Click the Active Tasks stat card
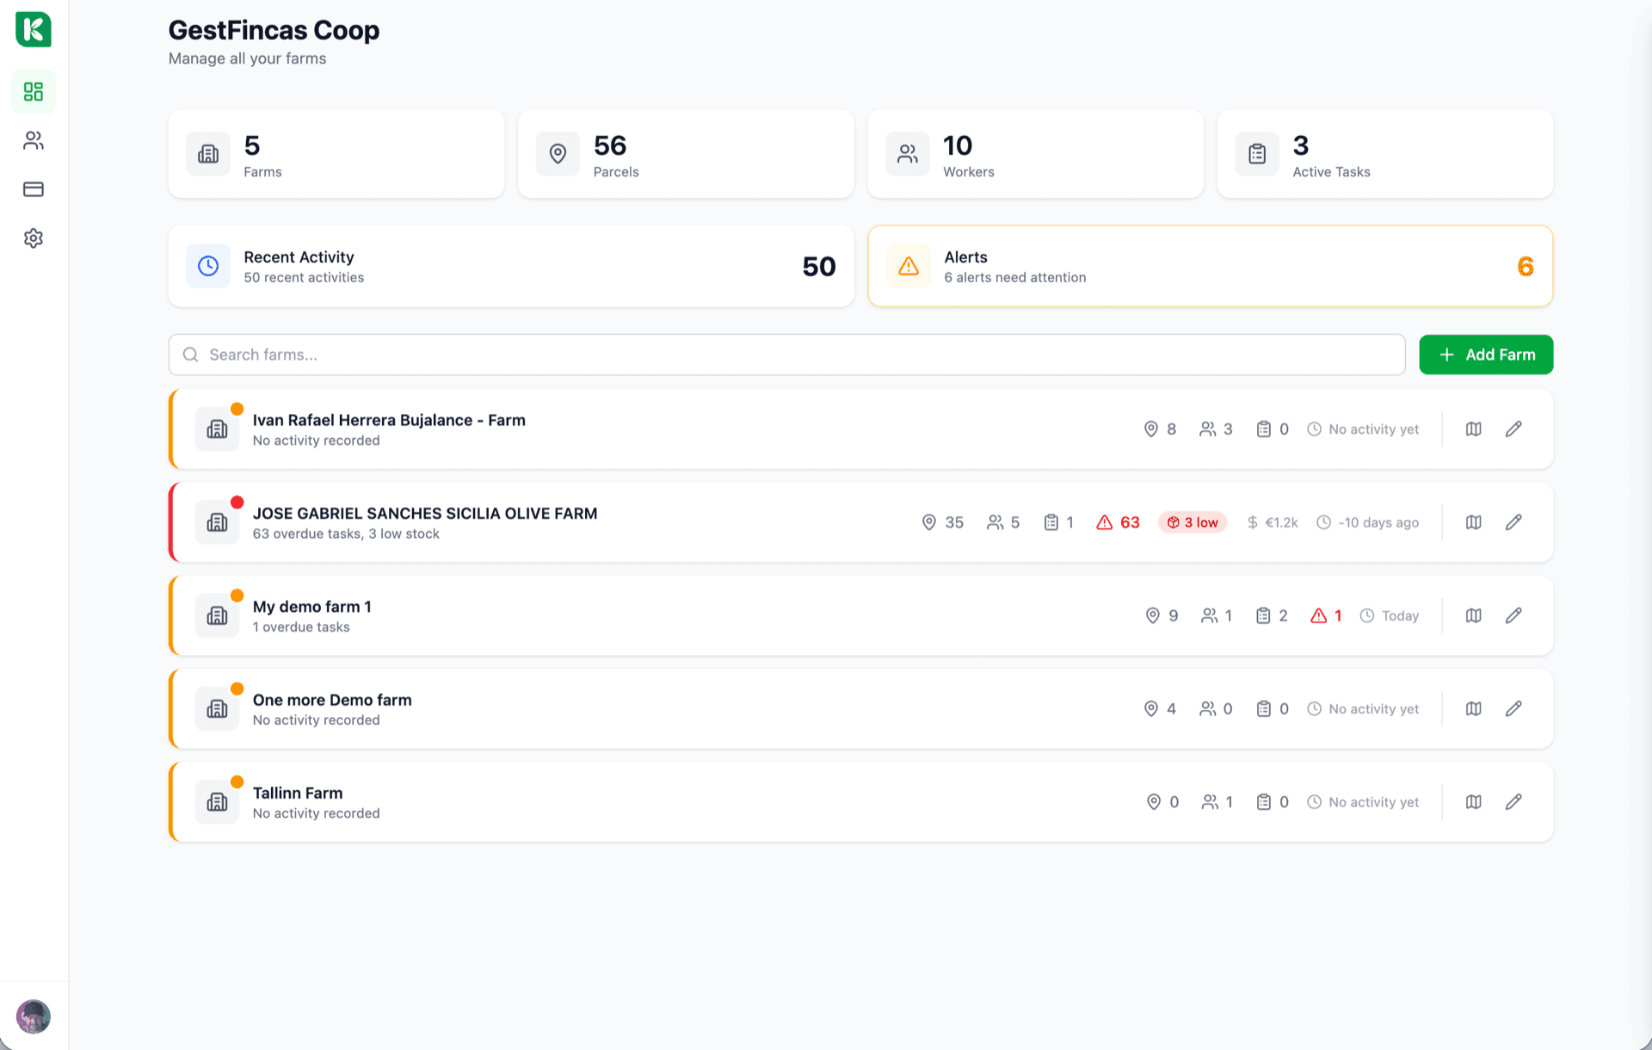The width and height of the screenshot is (1652, 1050). tap(1384, 154)
